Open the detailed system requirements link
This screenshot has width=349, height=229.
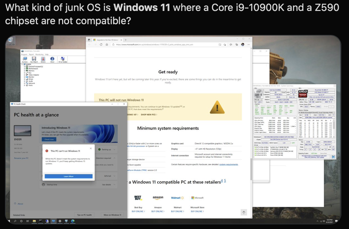[229, 165]
